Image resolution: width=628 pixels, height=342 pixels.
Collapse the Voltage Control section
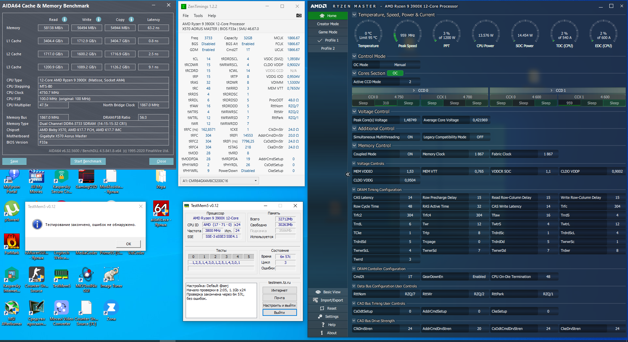tap(354, 111)
